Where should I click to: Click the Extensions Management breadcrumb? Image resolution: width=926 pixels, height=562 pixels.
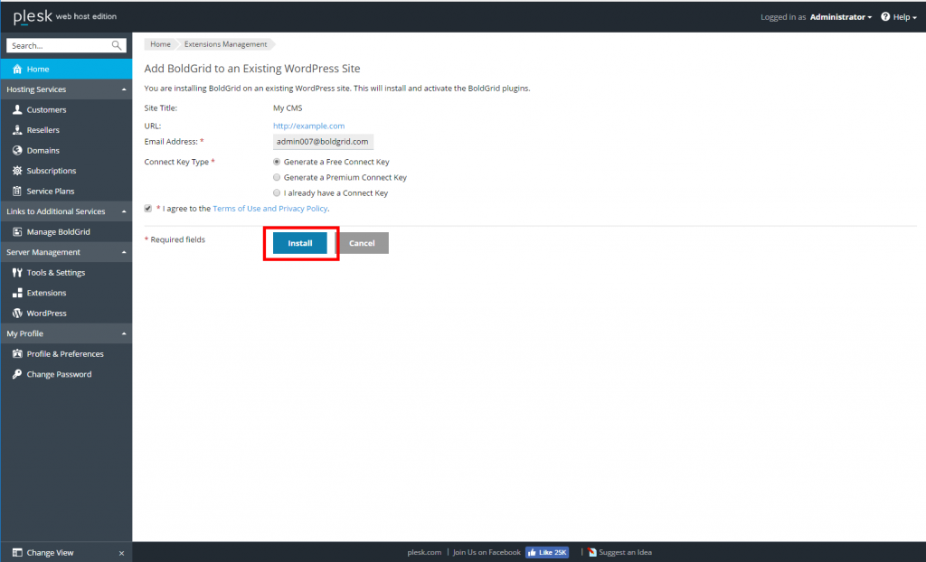coord(225,44)
